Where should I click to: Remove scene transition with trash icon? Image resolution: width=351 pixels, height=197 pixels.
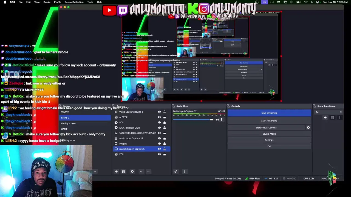tap(332, 118)
